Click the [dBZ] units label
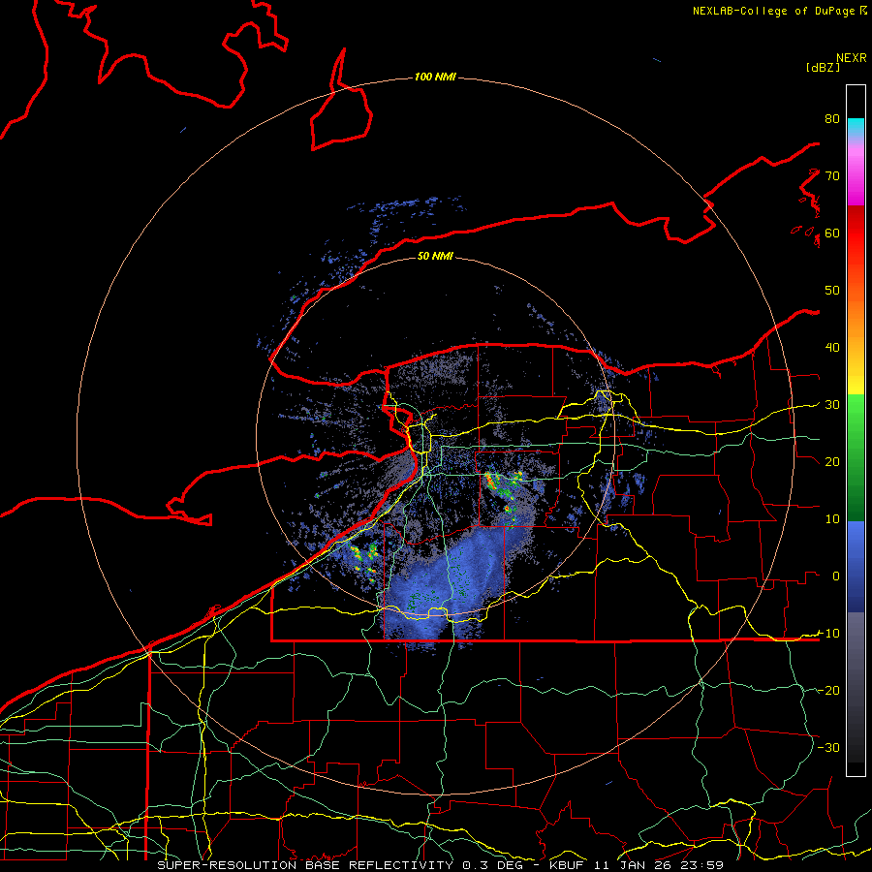This screenshot has height=872, width=872. tap(823, 68)
